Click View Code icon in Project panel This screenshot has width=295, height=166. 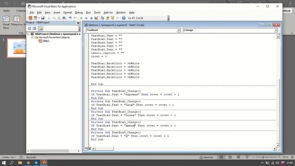(29, 29)
